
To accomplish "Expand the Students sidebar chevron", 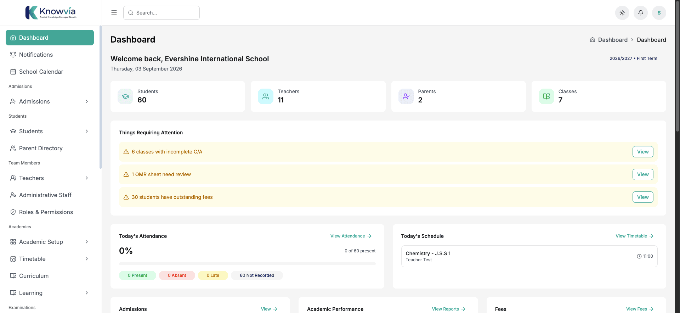I will click(87, 131).
